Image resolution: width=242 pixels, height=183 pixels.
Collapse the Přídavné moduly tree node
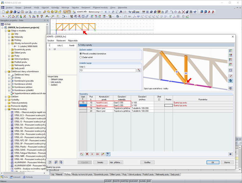[x=6, y=109]
